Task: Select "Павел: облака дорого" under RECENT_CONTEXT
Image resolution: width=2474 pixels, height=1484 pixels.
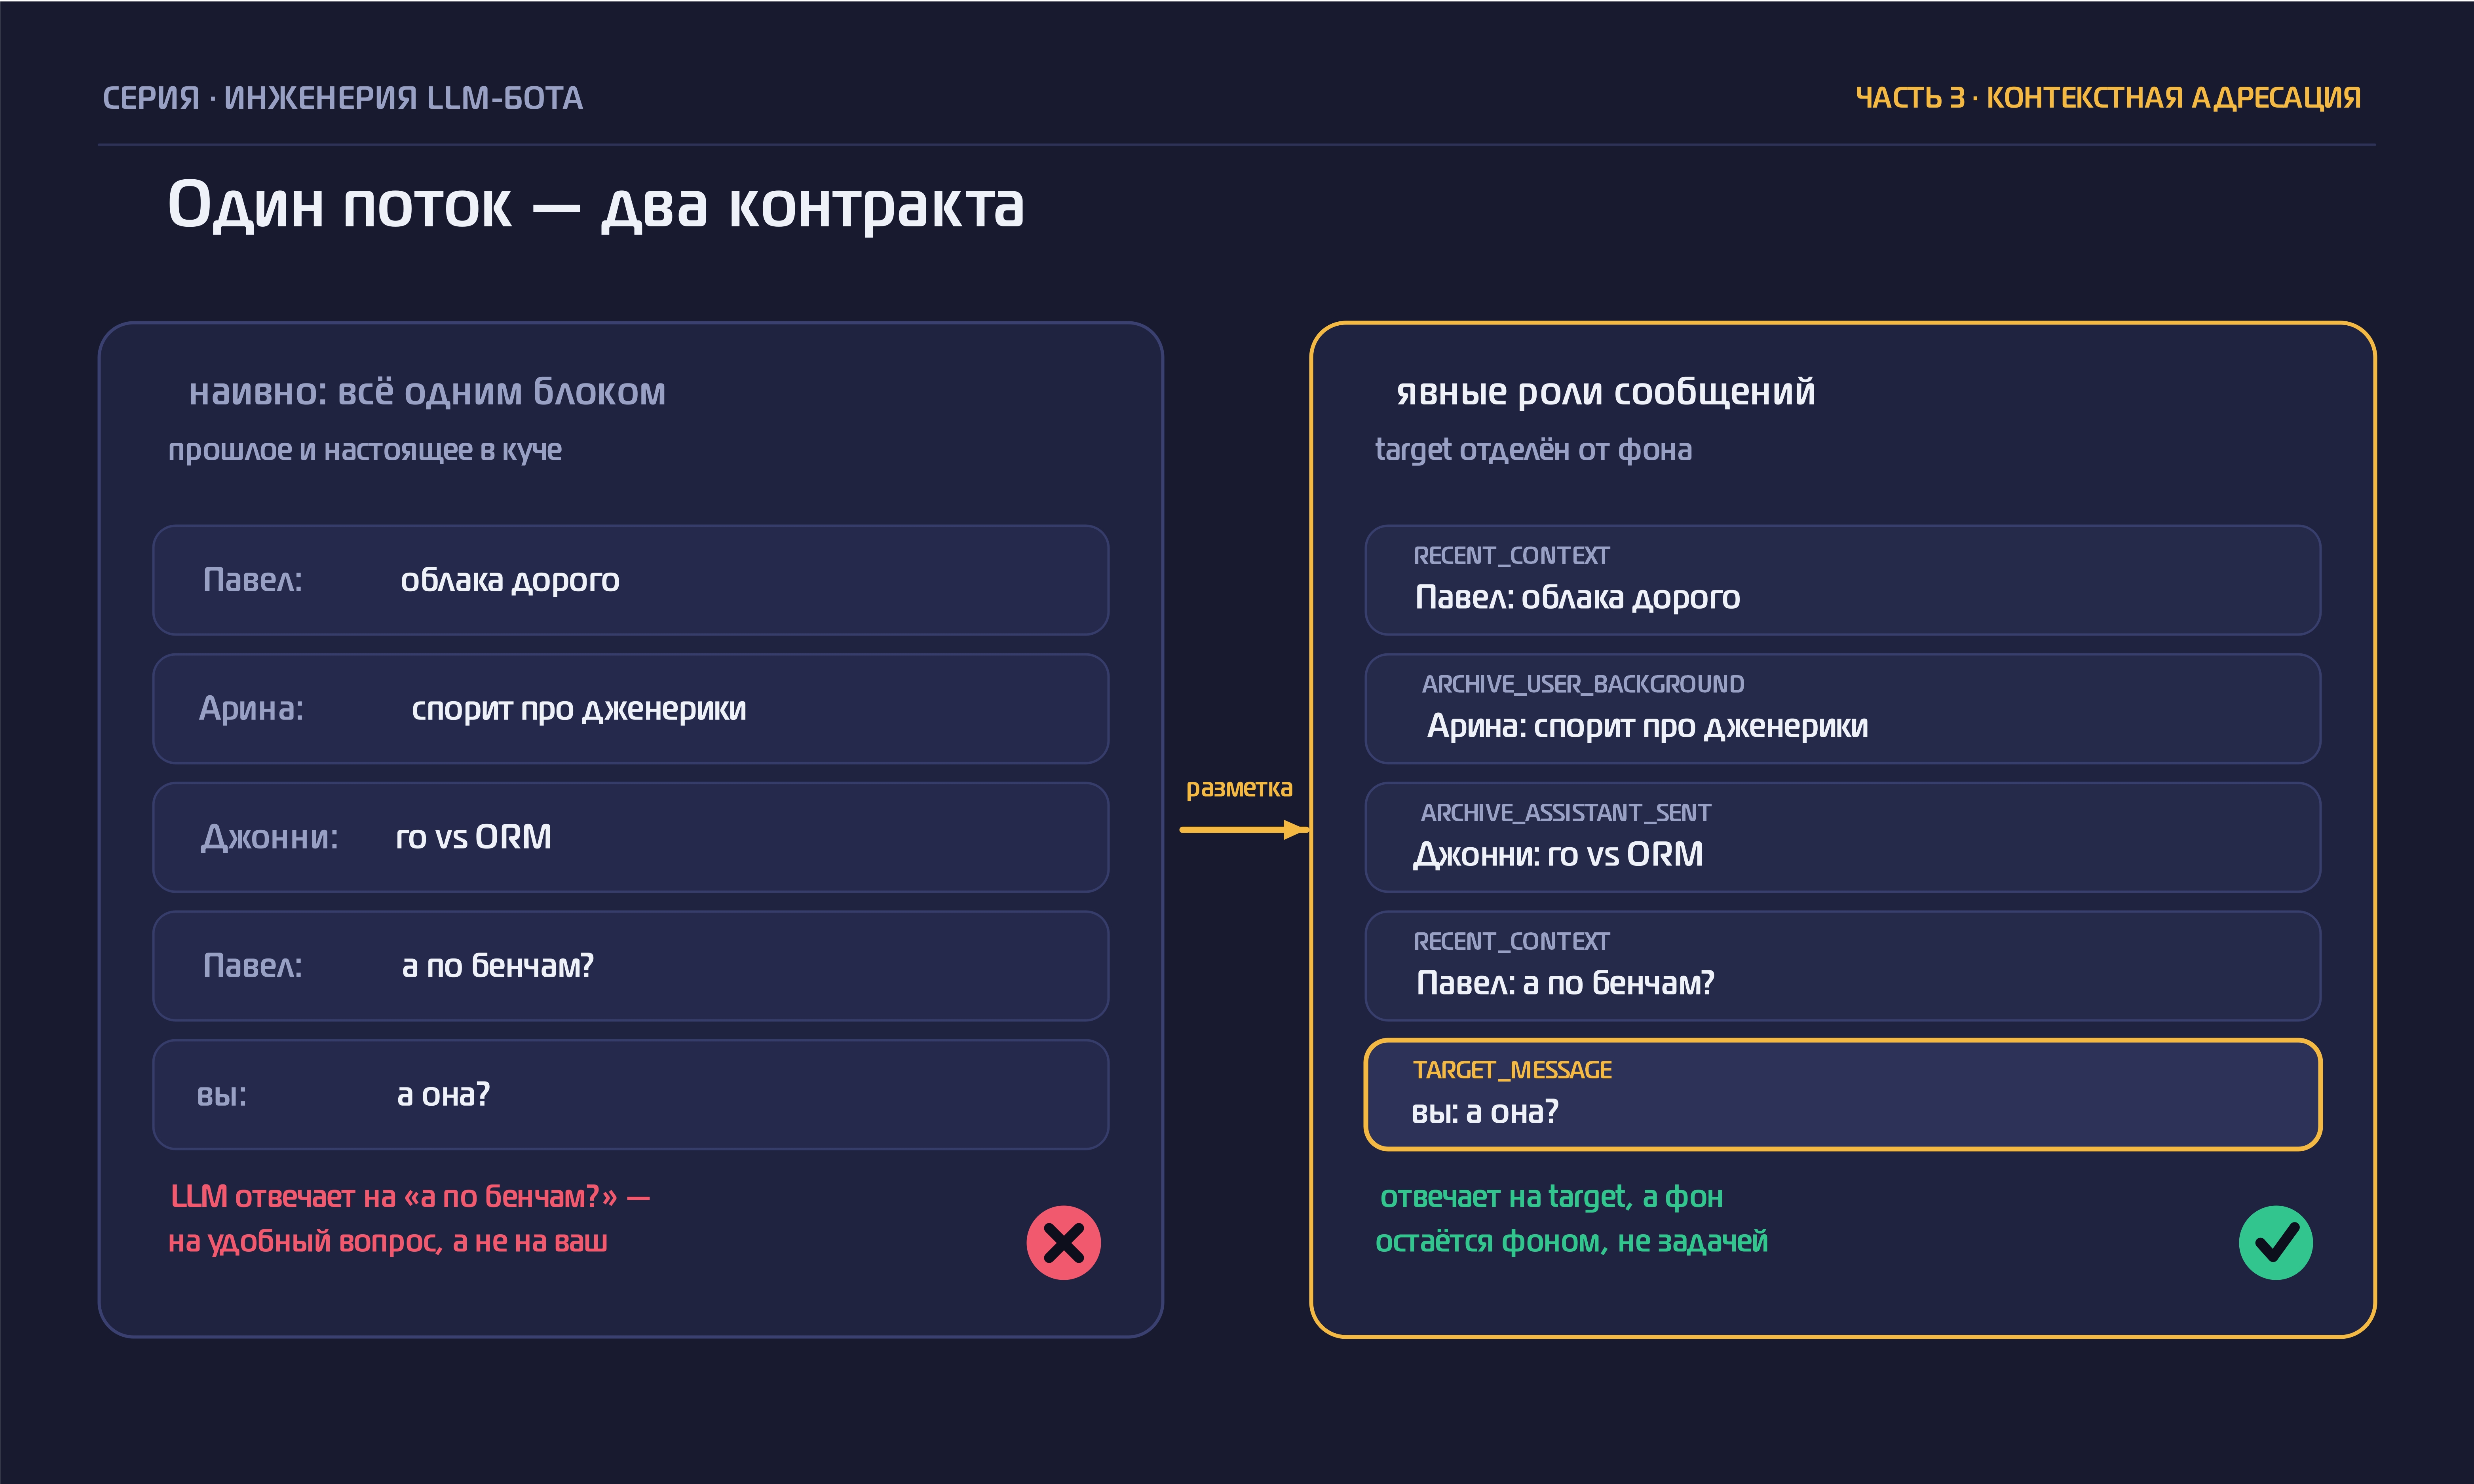Action: (x=1578, y=598)
